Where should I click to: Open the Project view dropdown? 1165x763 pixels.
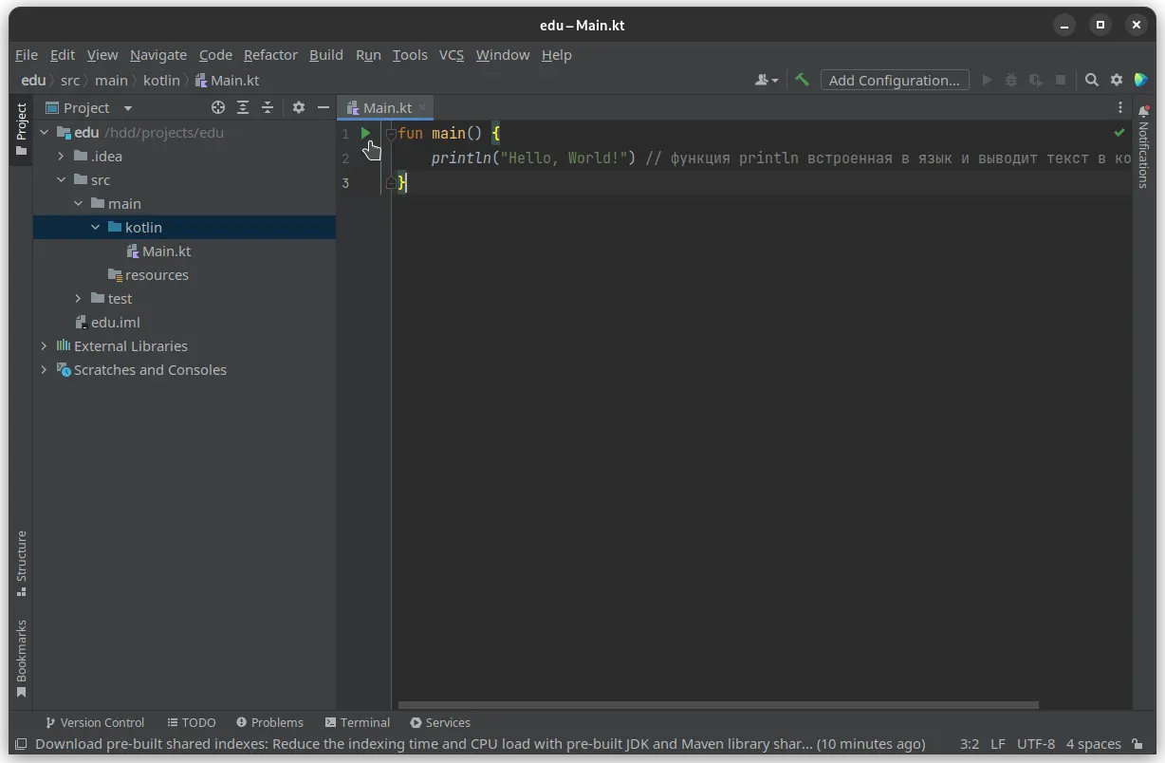click(128, 108)
